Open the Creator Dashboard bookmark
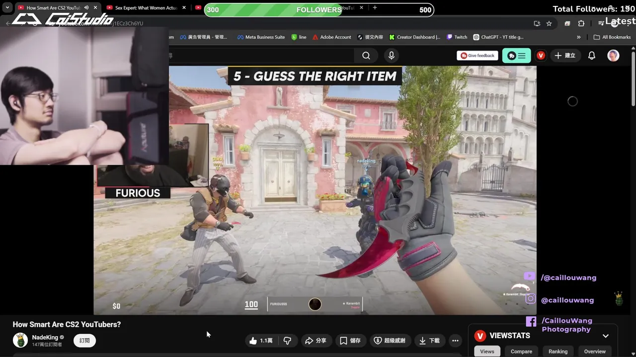 tap(415, 37)
